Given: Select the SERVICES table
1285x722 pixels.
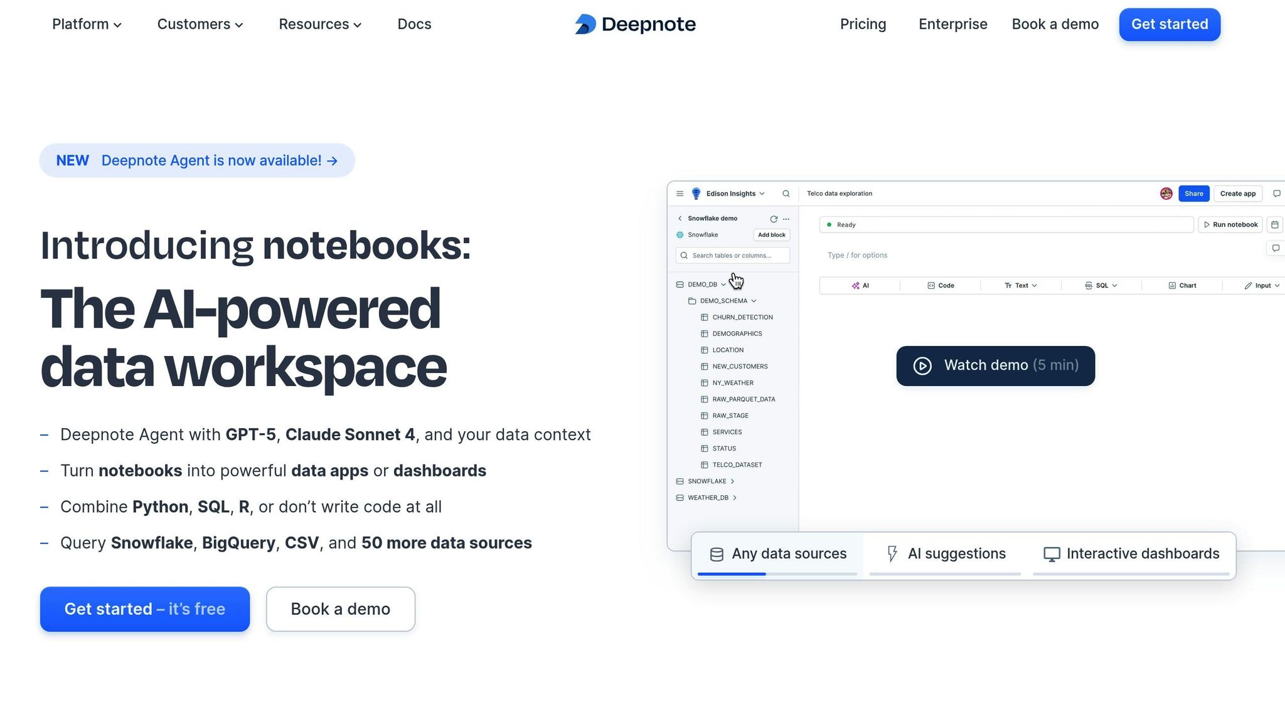Looking at the screenshot, I should pos(727,432).
